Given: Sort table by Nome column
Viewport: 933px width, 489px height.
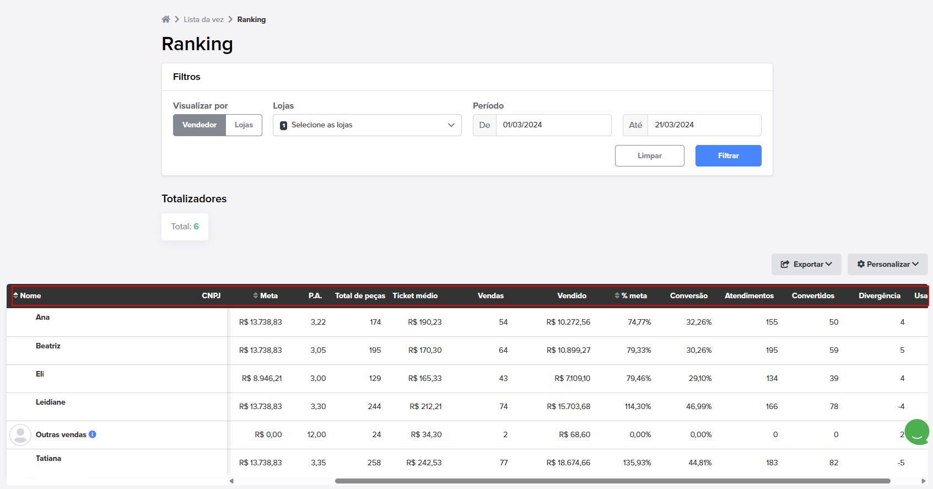Looking at the screenshot, I should pos(27,295).
